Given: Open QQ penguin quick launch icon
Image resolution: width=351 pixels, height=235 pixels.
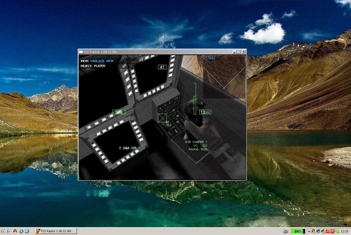Looking at the screenshot, I should tap(15, 231).
